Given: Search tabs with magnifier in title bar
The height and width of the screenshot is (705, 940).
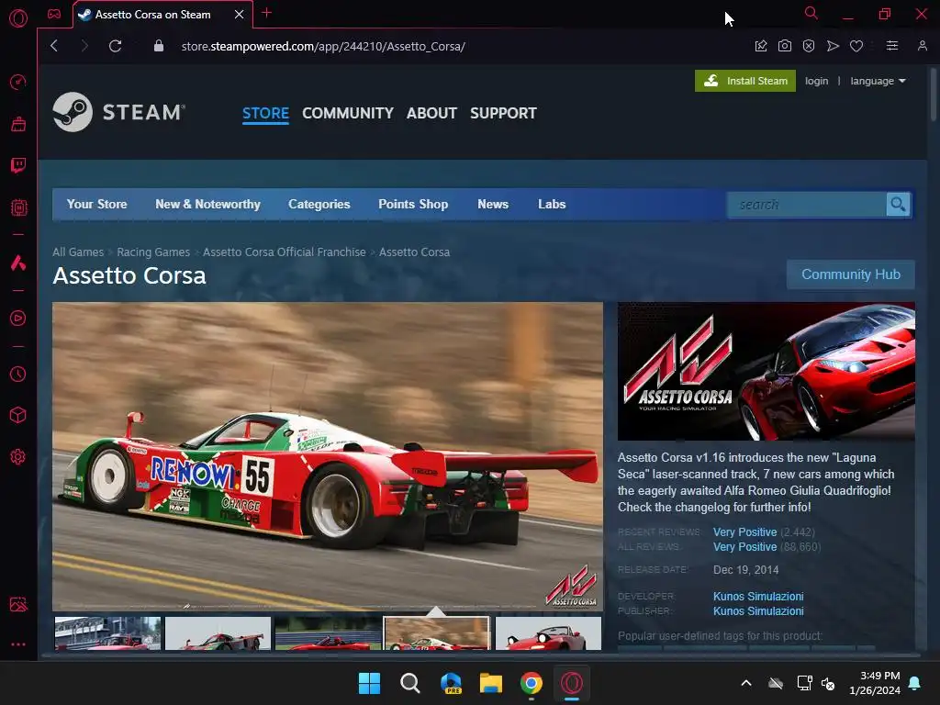Looking at the screenshot, I should pyautogui.click(x=811, y=13).
